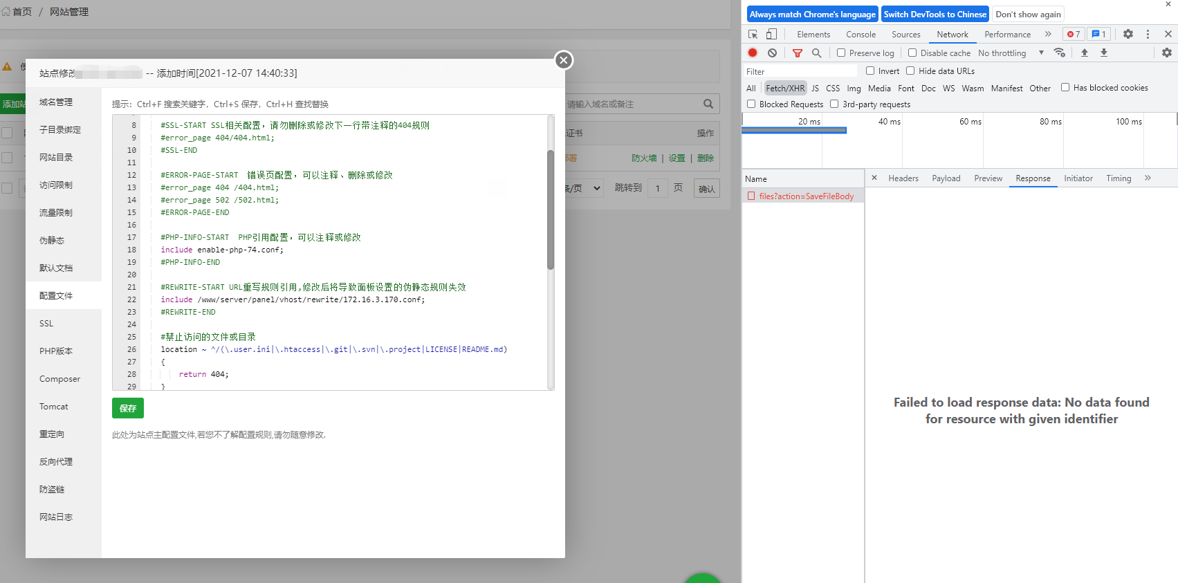
Task: Import a HAR file with the upload arrow
Action: 1085,53
